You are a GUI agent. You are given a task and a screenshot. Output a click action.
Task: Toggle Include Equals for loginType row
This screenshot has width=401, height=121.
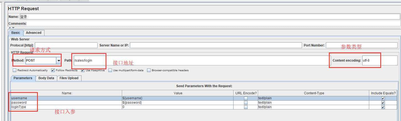click(x=383, y=107)
